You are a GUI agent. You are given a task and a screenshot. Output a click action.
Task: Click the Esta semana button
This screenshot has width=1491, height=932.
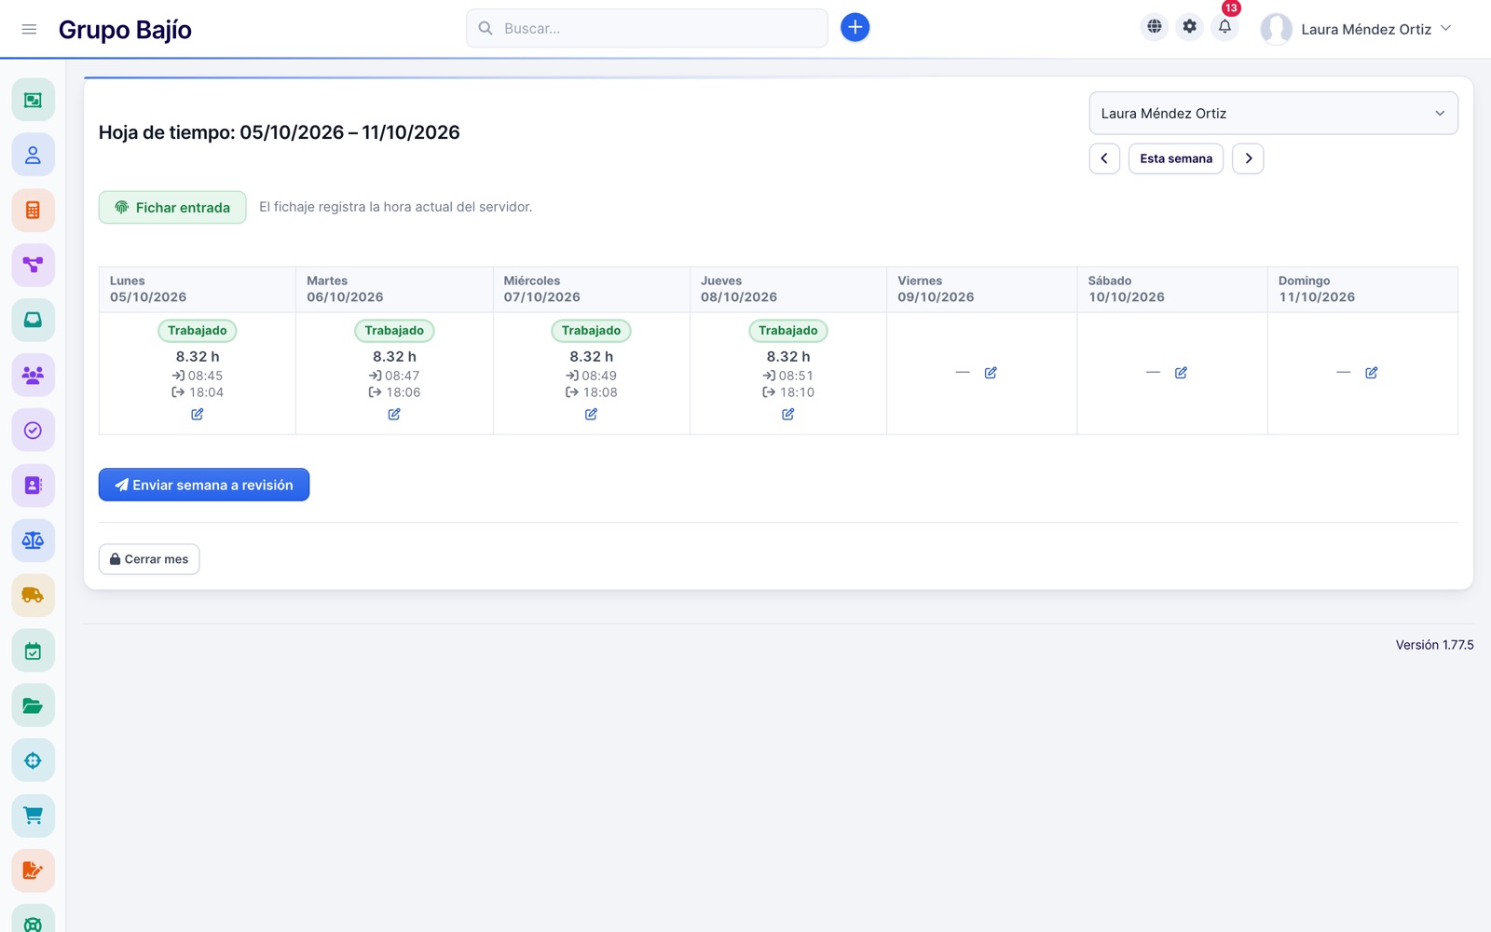click(1176, 158)
